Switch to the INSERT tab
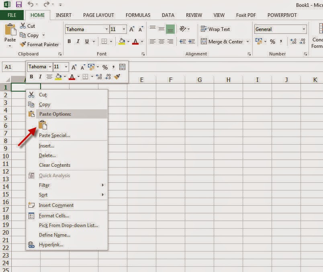Image resolution: width=323 pixels, height=272 pixels. (63, 15)
